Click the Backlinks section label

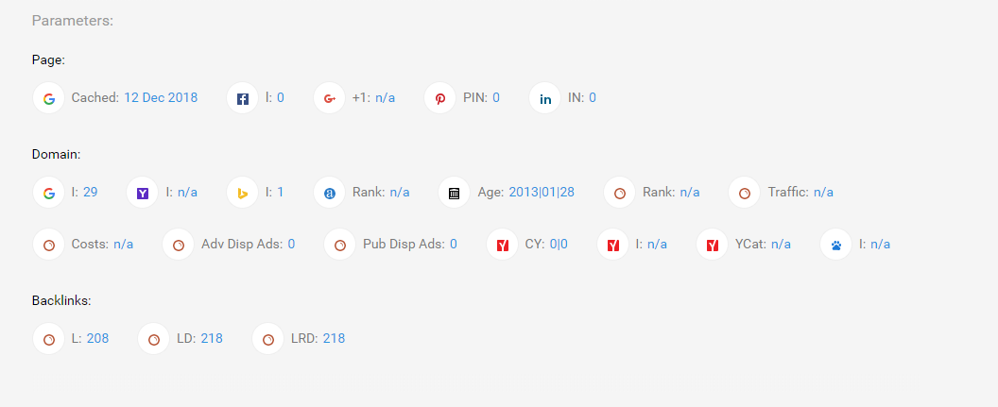[61, 300]
